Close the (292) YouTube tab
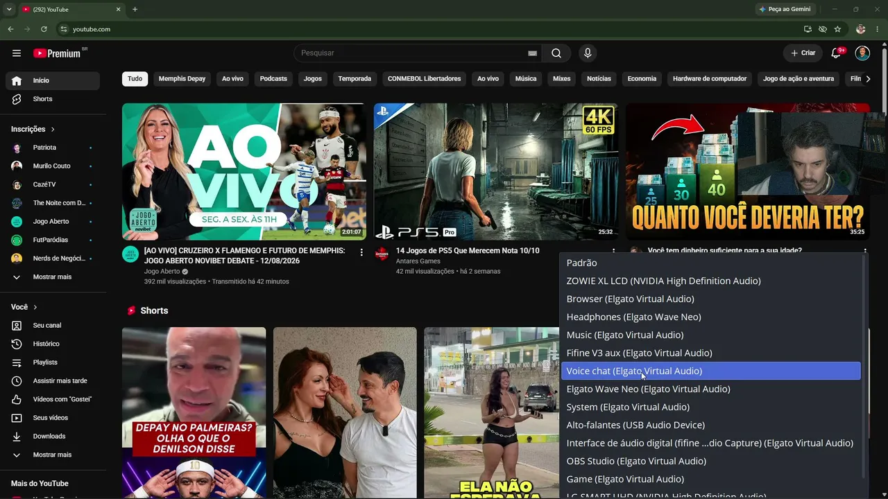This screenshot has height=499, width=888. click(x=118, y=9)
